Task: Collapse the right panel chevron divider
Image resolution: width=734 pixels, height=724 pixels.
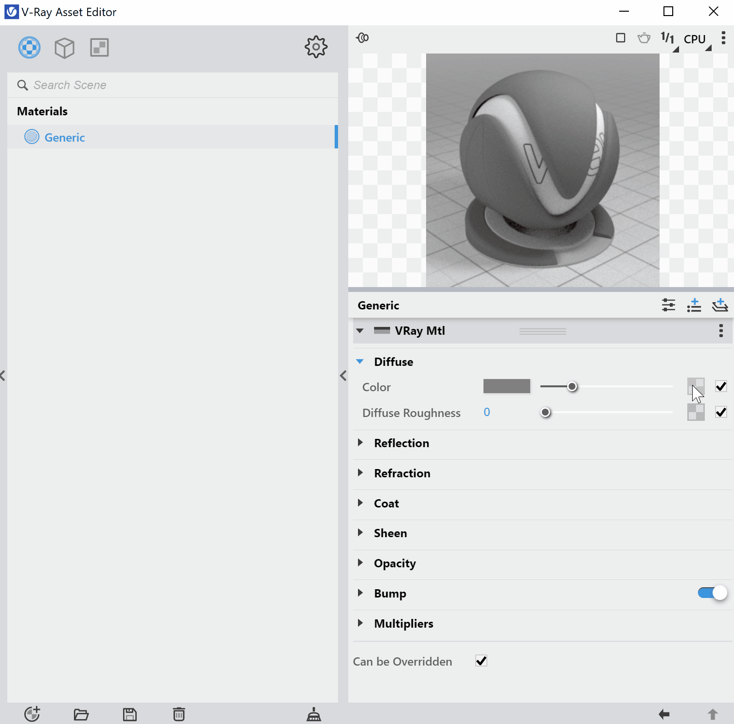Action: 343,375
